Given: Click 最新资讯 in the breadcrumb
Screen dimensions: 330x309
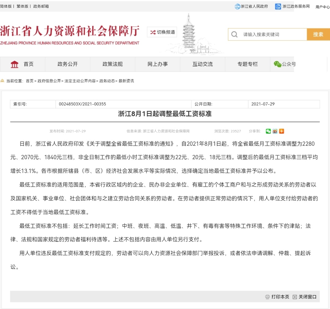Looking at the screenshot, I should coord(126,81).
